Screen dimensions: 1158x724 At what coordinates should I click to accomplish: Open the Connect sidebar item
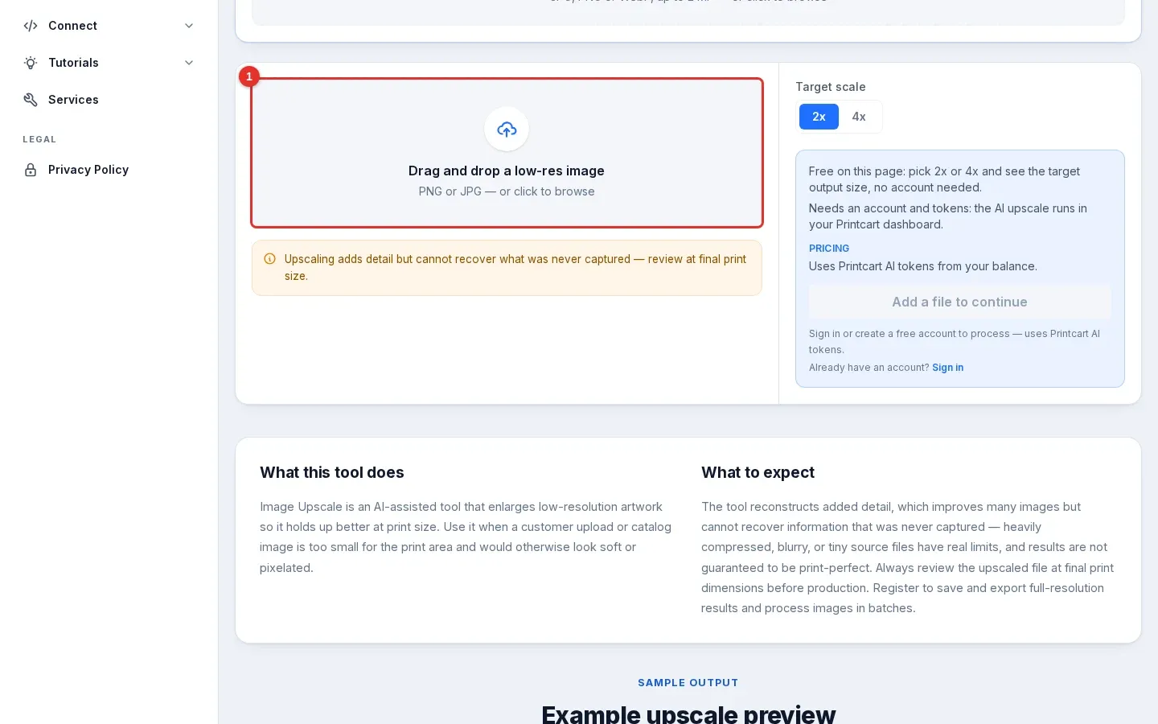pyautogui.click(x=109, y=26)
